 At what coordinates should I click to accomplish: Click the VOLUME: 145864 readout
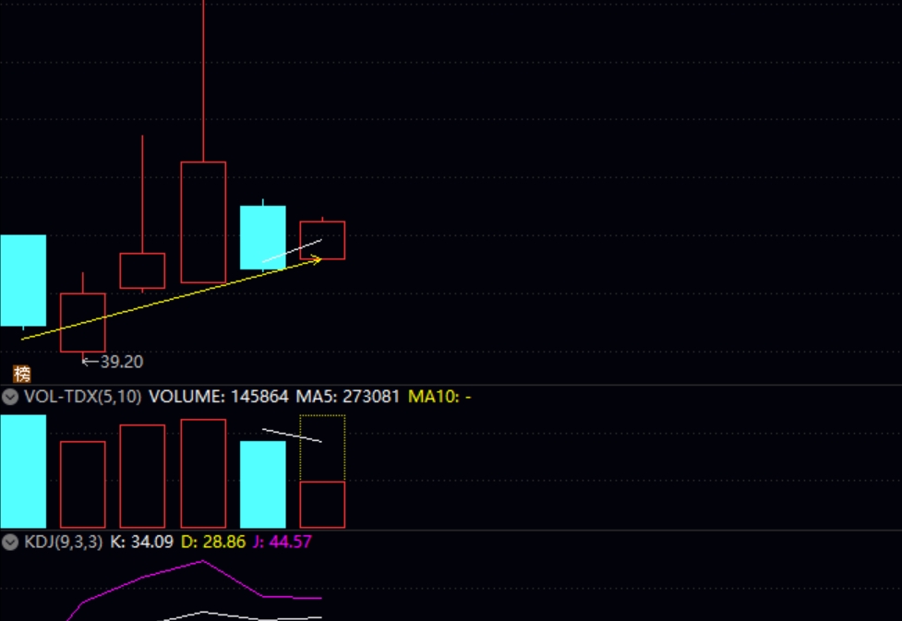click(219, 397)
